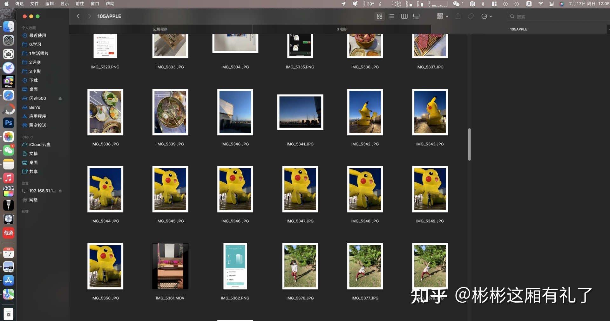Open Bluetooth status in menu bar
This screenshot has width=610, height=321.
[483, 4]
